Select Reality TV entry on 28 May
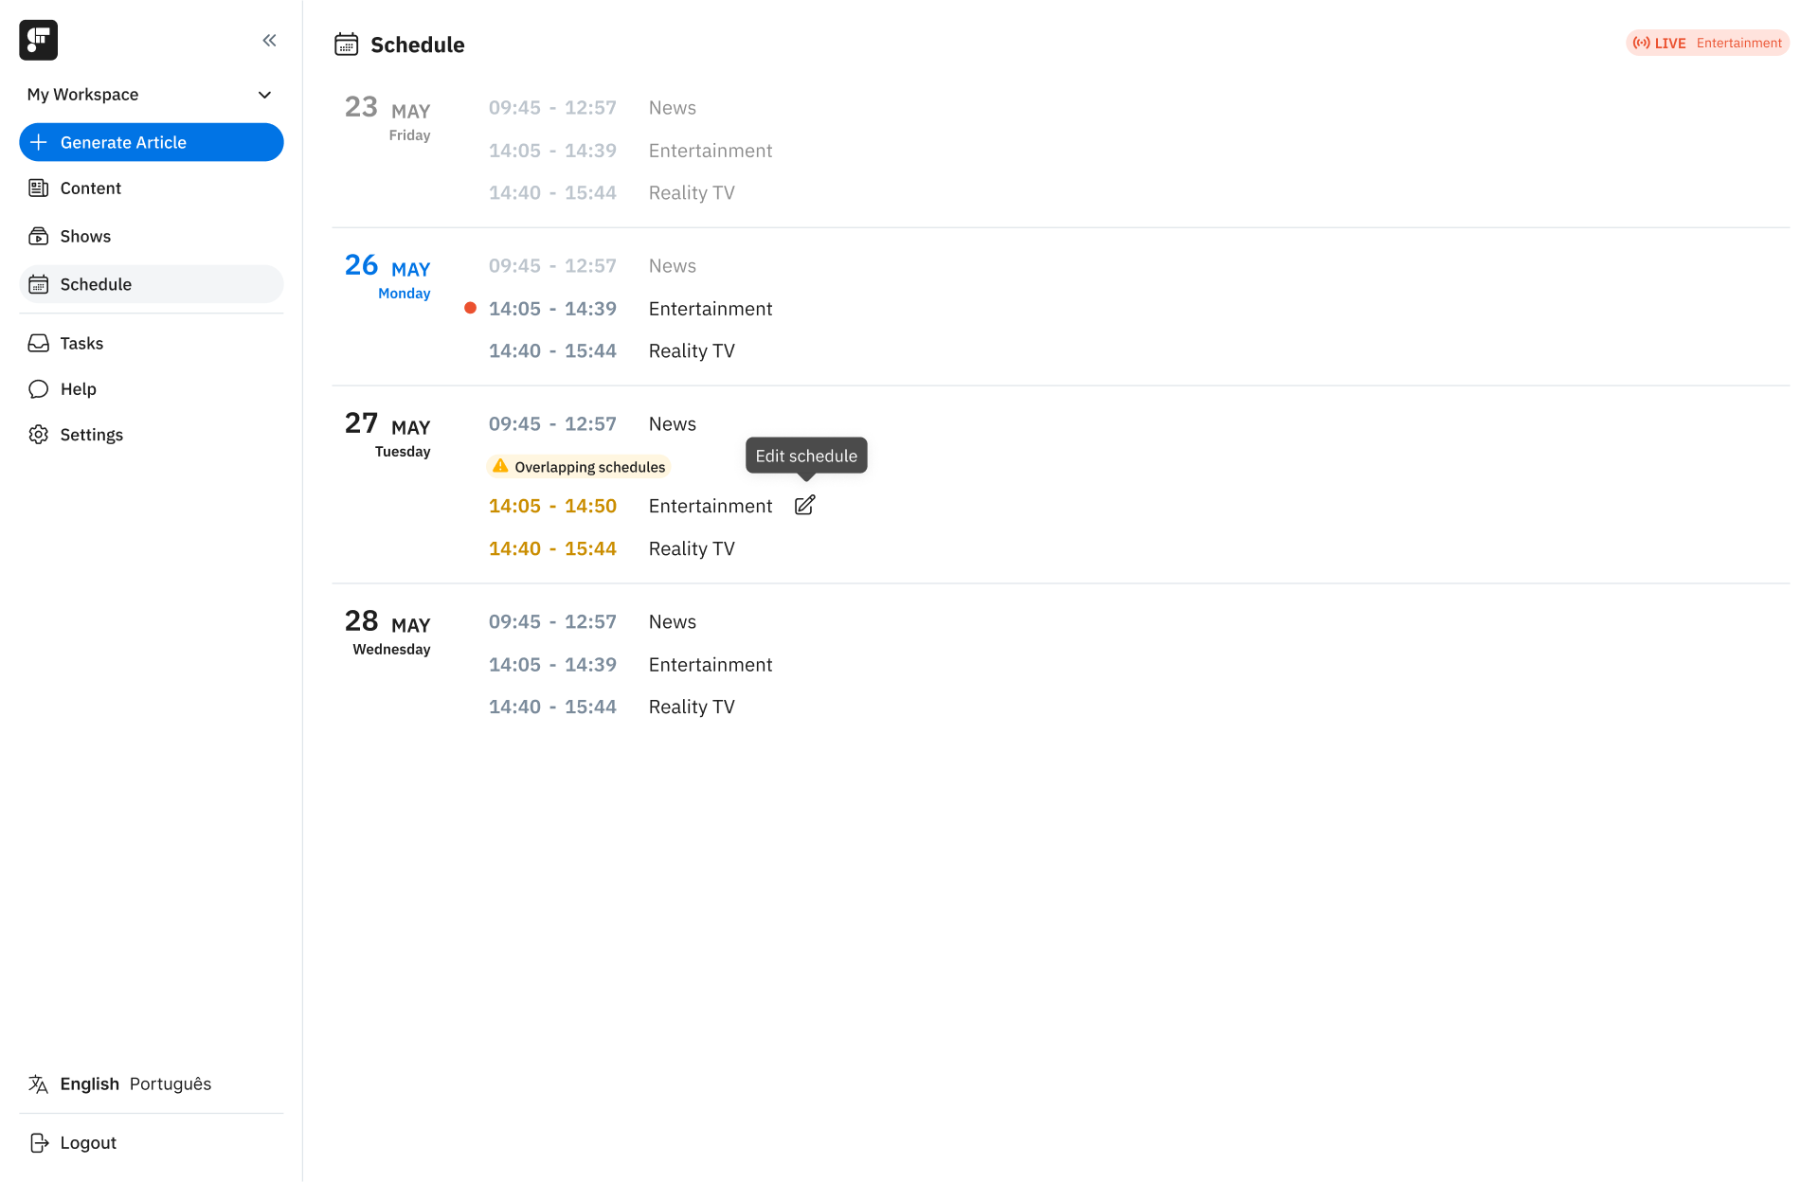Viewport: 1819px width, 1182px height. coord(691,707)
